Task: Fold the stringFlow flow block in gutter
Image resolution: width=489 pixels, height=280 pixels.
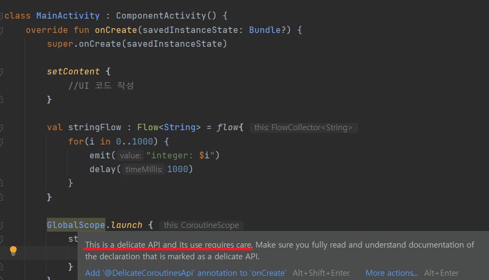Action: [1, 128]
